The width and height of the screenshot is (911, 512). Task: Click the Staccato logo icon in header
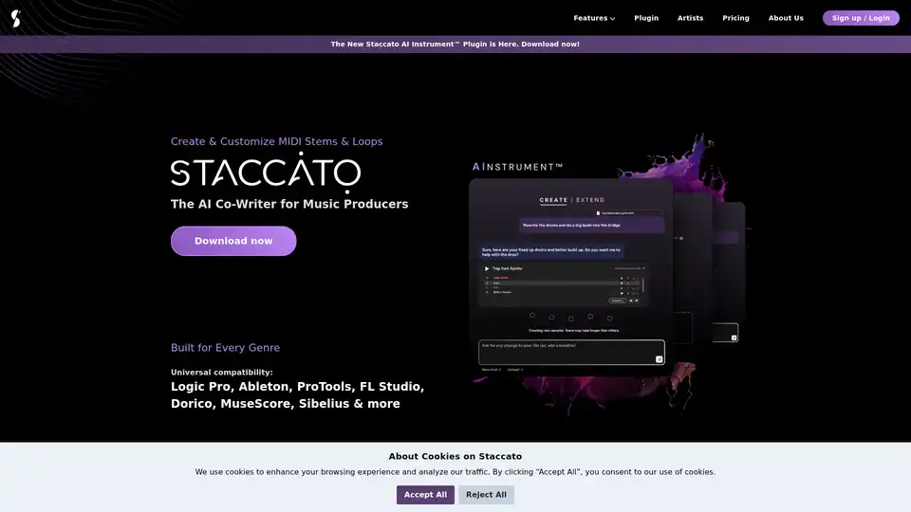tap(15, 18)
